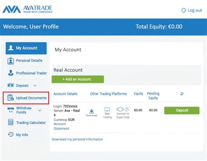Open the Trading Calculator
This screenshot has width=207, height=161.
[x=27, y=123]
